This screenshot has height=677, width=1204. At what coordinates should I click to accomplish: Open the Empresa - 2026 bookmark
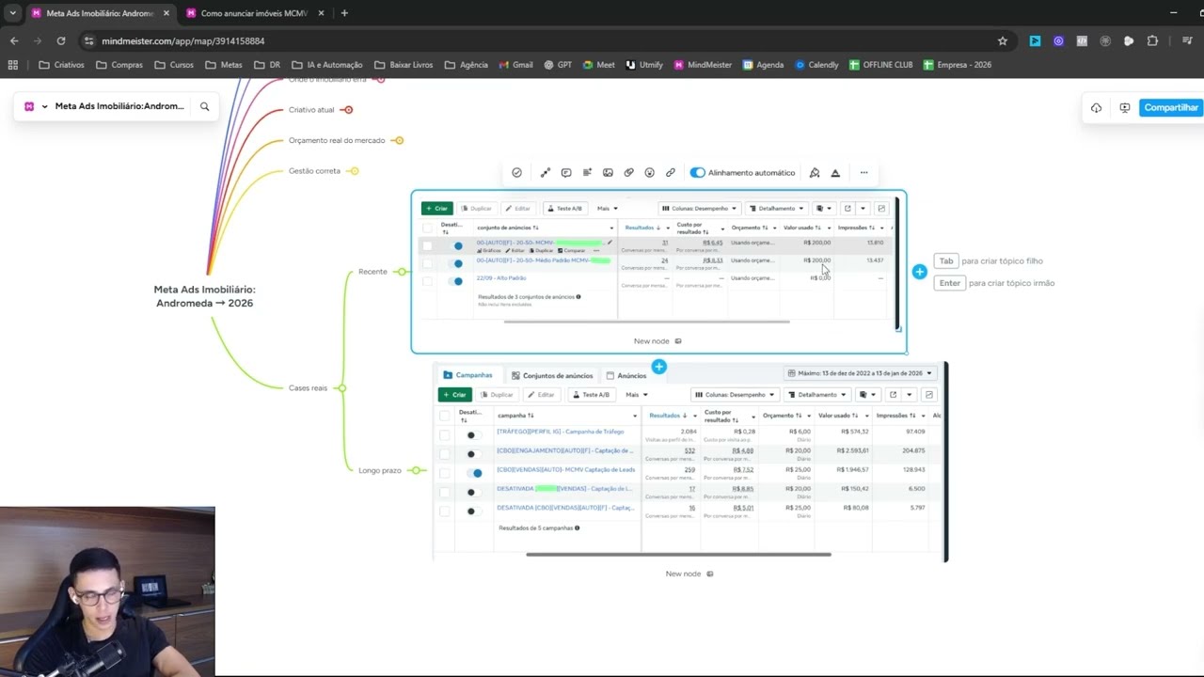pyautogui.click(x=958, y=65)
